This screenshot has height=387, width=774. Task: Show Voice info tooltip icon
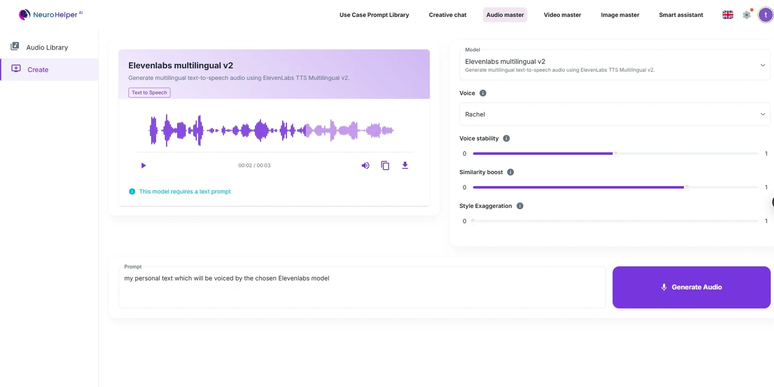(x=483, y=93)
